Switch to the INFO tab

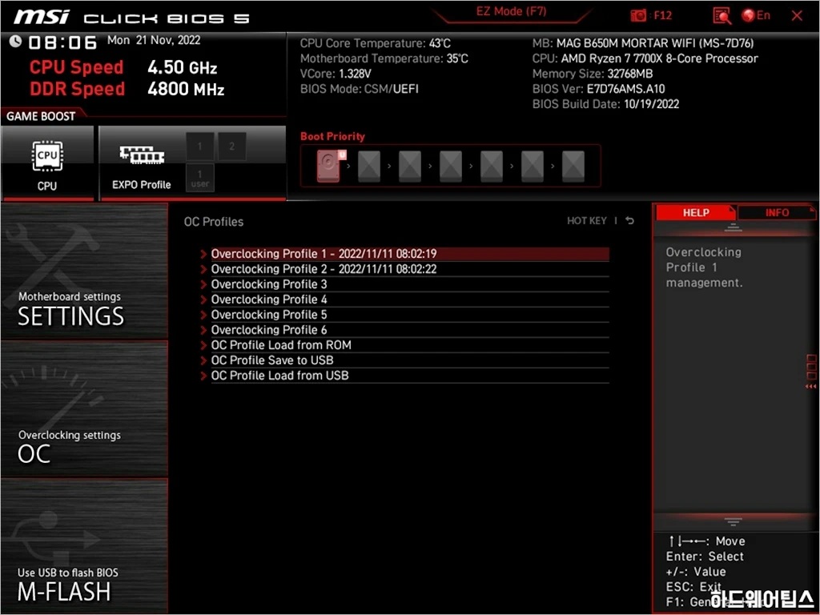pos(777,212)
